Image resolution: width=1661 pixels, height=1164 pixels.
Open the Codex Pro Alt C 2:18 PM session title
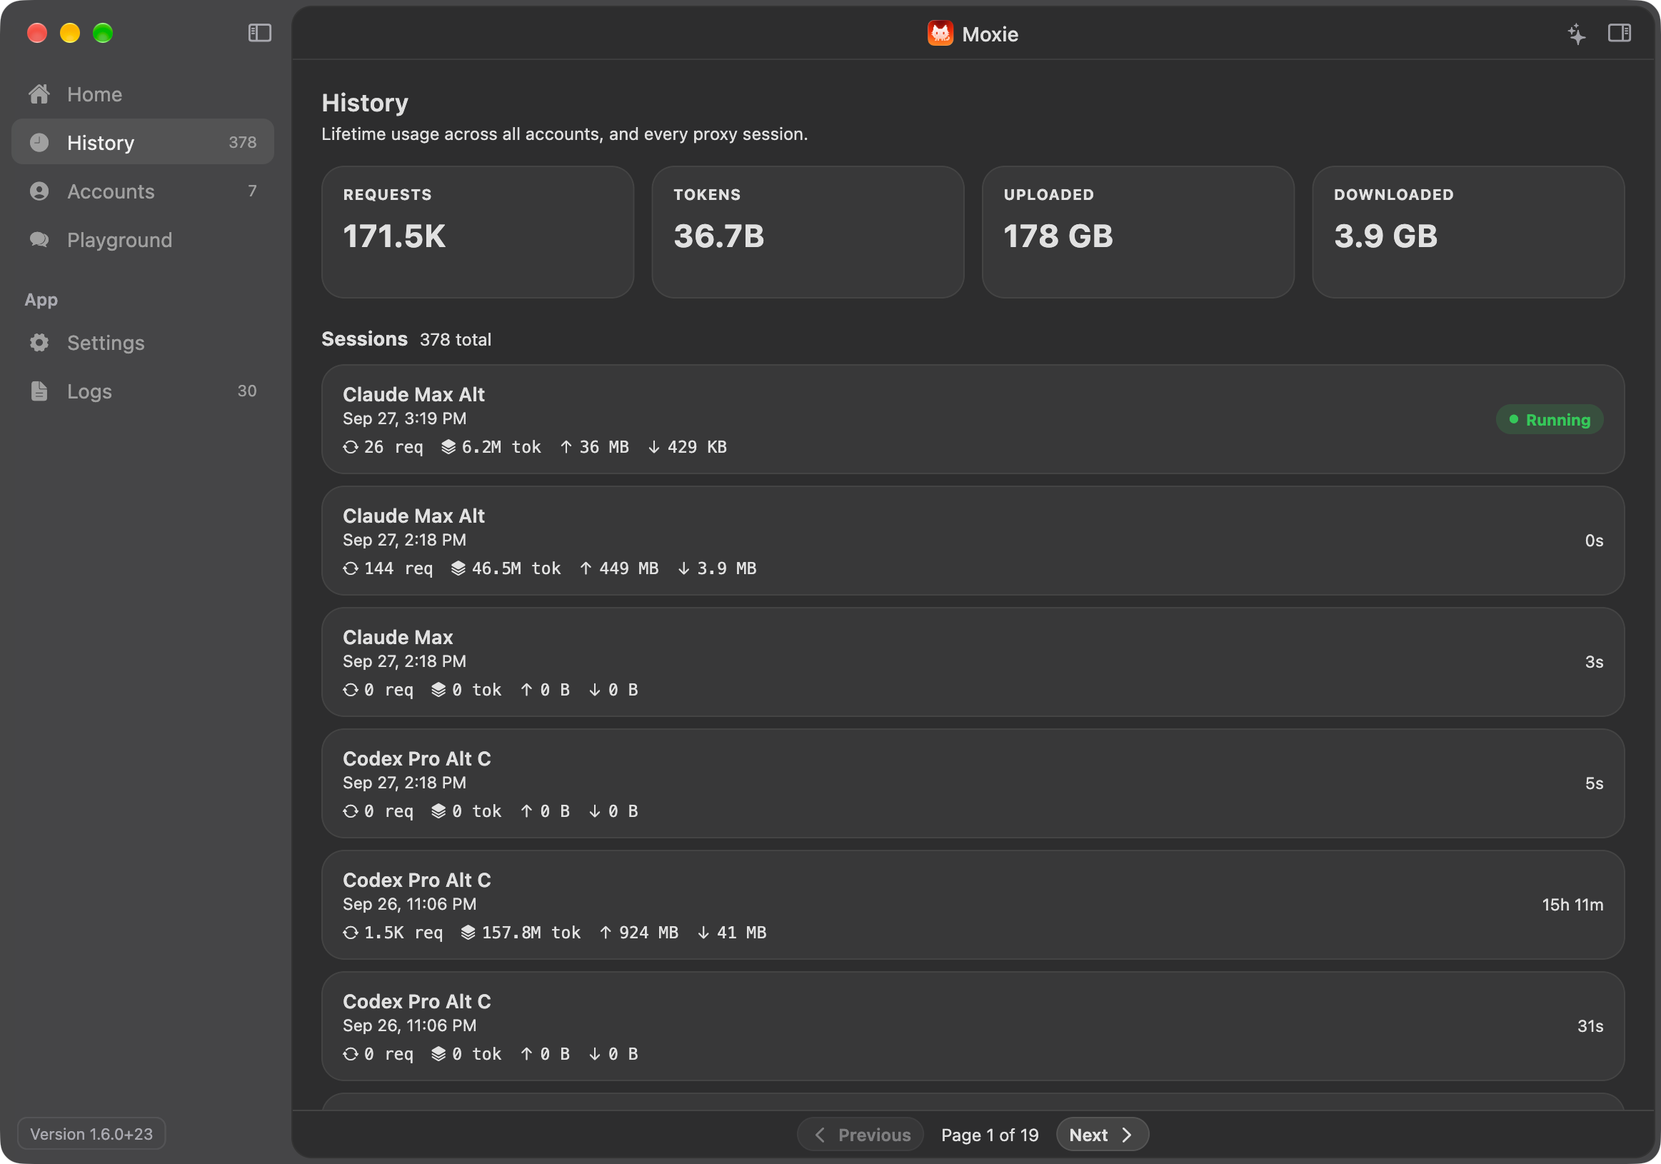[x=417, y=759]
